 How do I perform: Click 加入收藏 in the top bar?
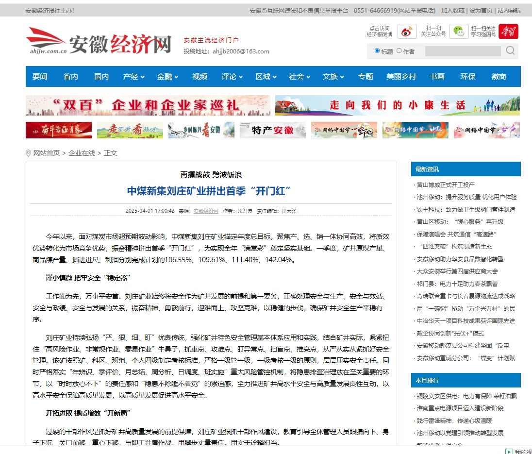452,11
